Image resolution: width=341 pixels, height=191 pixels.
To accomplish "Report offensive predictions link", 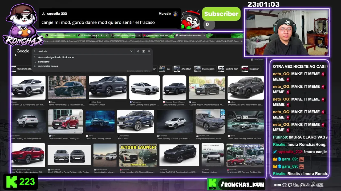I will click(139, 71).
